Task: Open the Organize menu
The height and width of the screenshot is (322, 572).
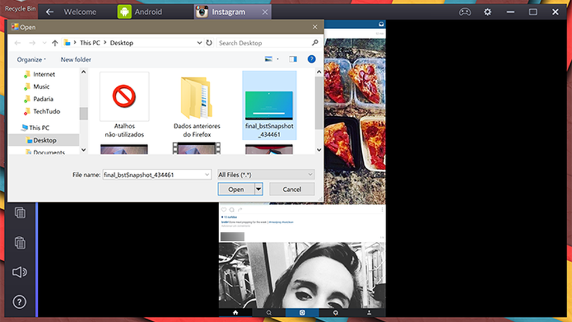Action: click(x=31, y=59)
